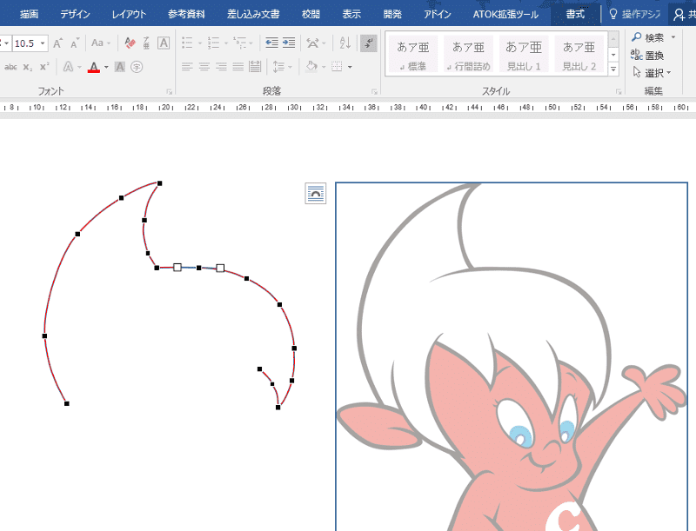Apply multilevel list formatting

pyautogui.click(x=240, y=43)
